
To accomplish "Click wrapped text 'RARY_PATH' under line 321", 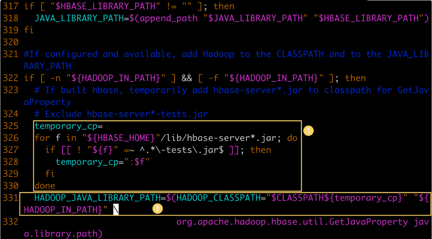I will (x=47, y=66).
